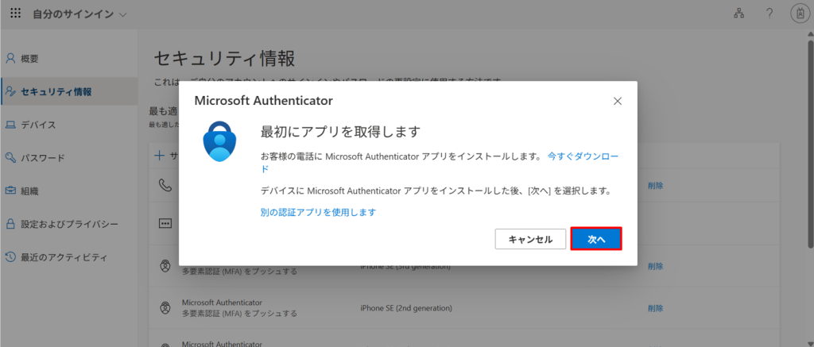Image resolution: width=814 pixels, height=347 pixels.
Task: Click the password dots icon in method list
Action: pyautogui.click(x=165, y=223)
